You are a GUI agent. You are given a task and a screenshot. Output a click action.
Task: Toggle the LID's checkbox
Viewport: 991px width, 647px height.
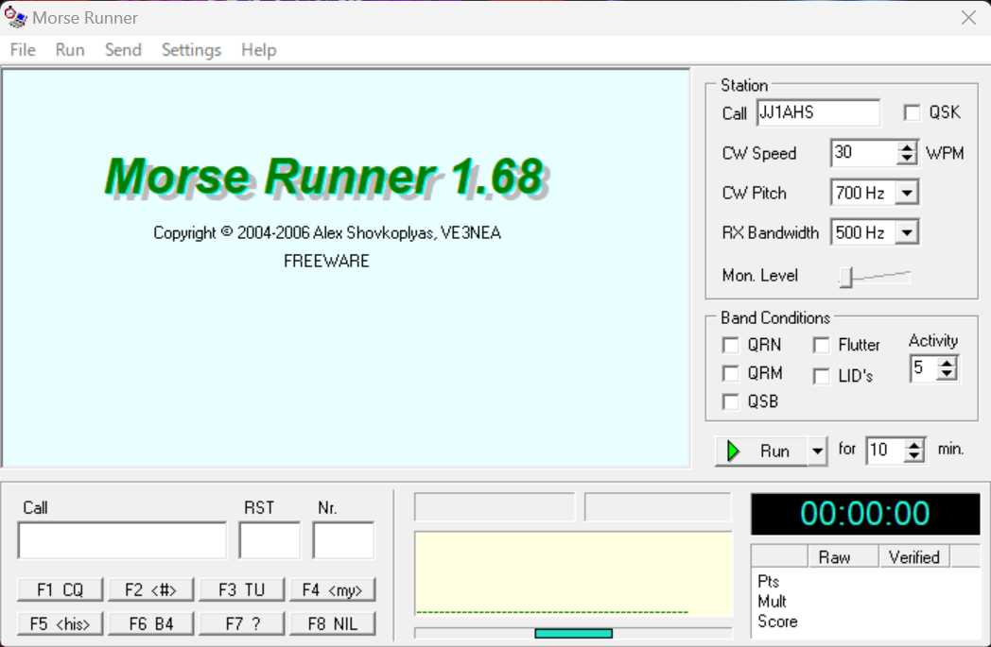tap(821, 376)
